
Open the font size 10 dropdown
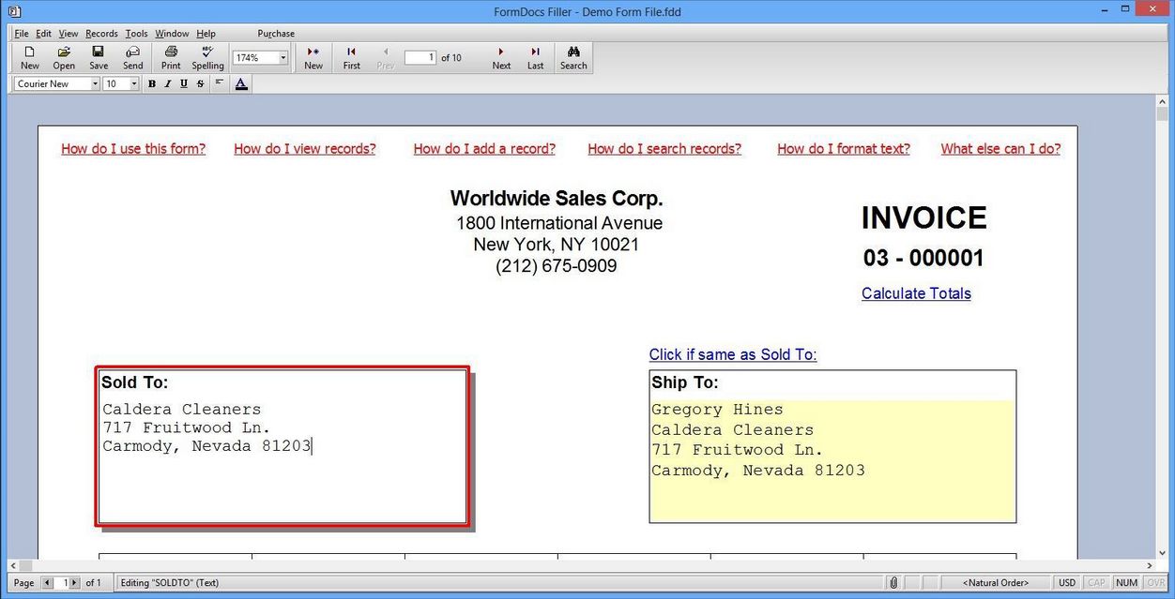[x=134, y=84]
